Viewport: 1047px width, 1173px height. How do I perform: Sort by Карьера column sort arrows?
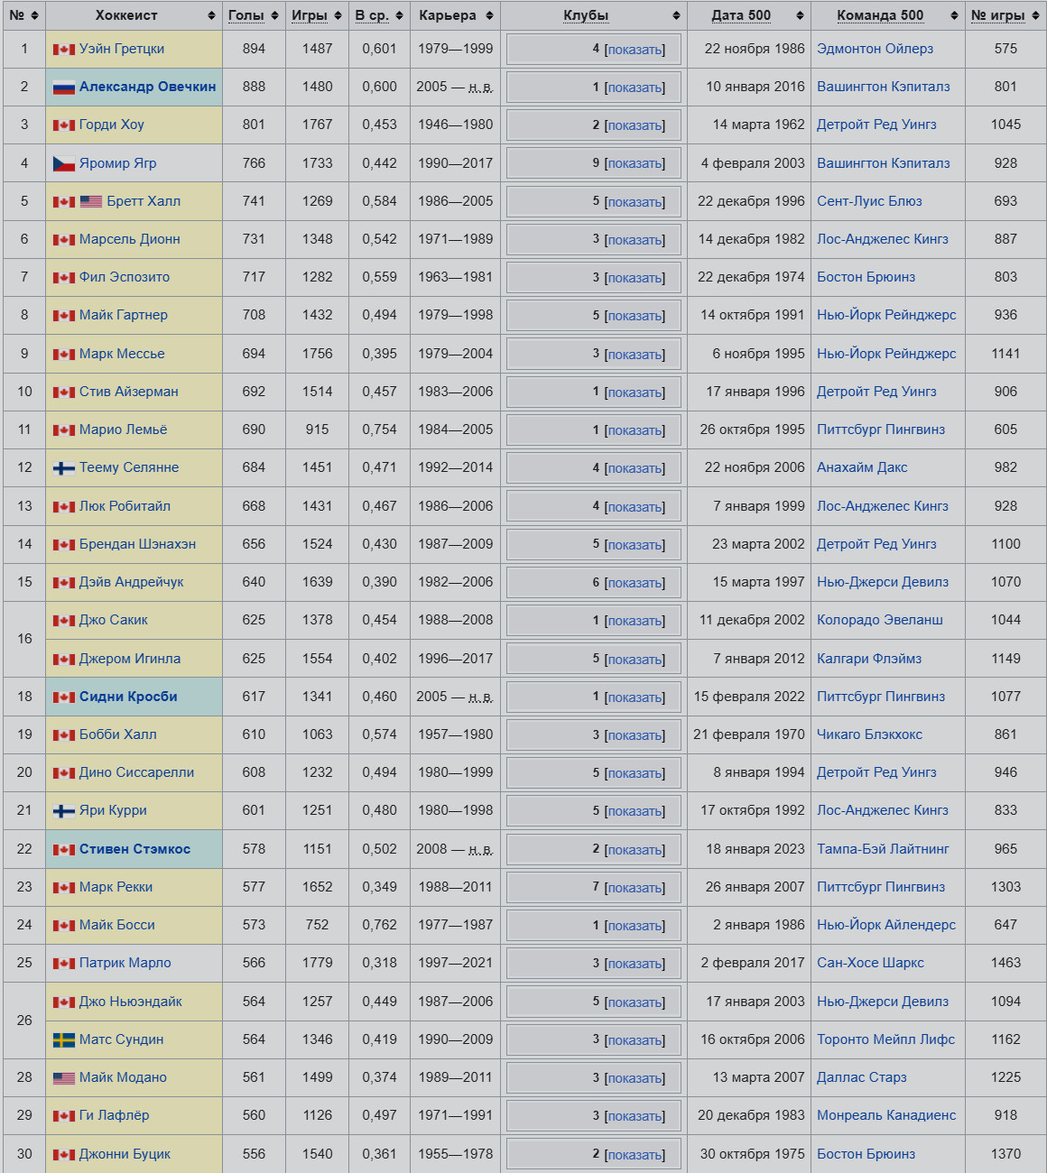pyautogui.click(x=489, y=15)
